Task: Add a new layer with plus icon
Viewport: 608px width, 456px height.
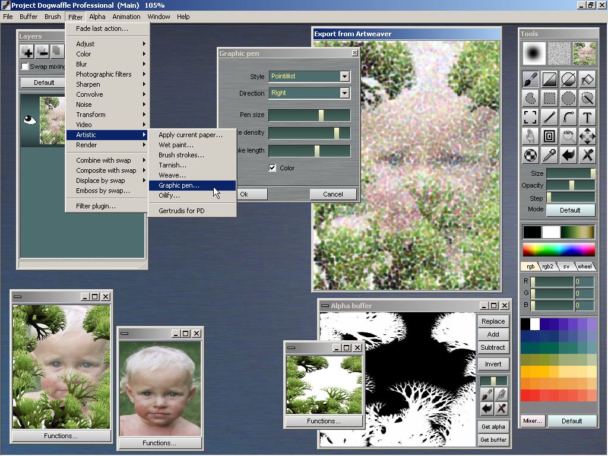Action: tap(27, 52)
